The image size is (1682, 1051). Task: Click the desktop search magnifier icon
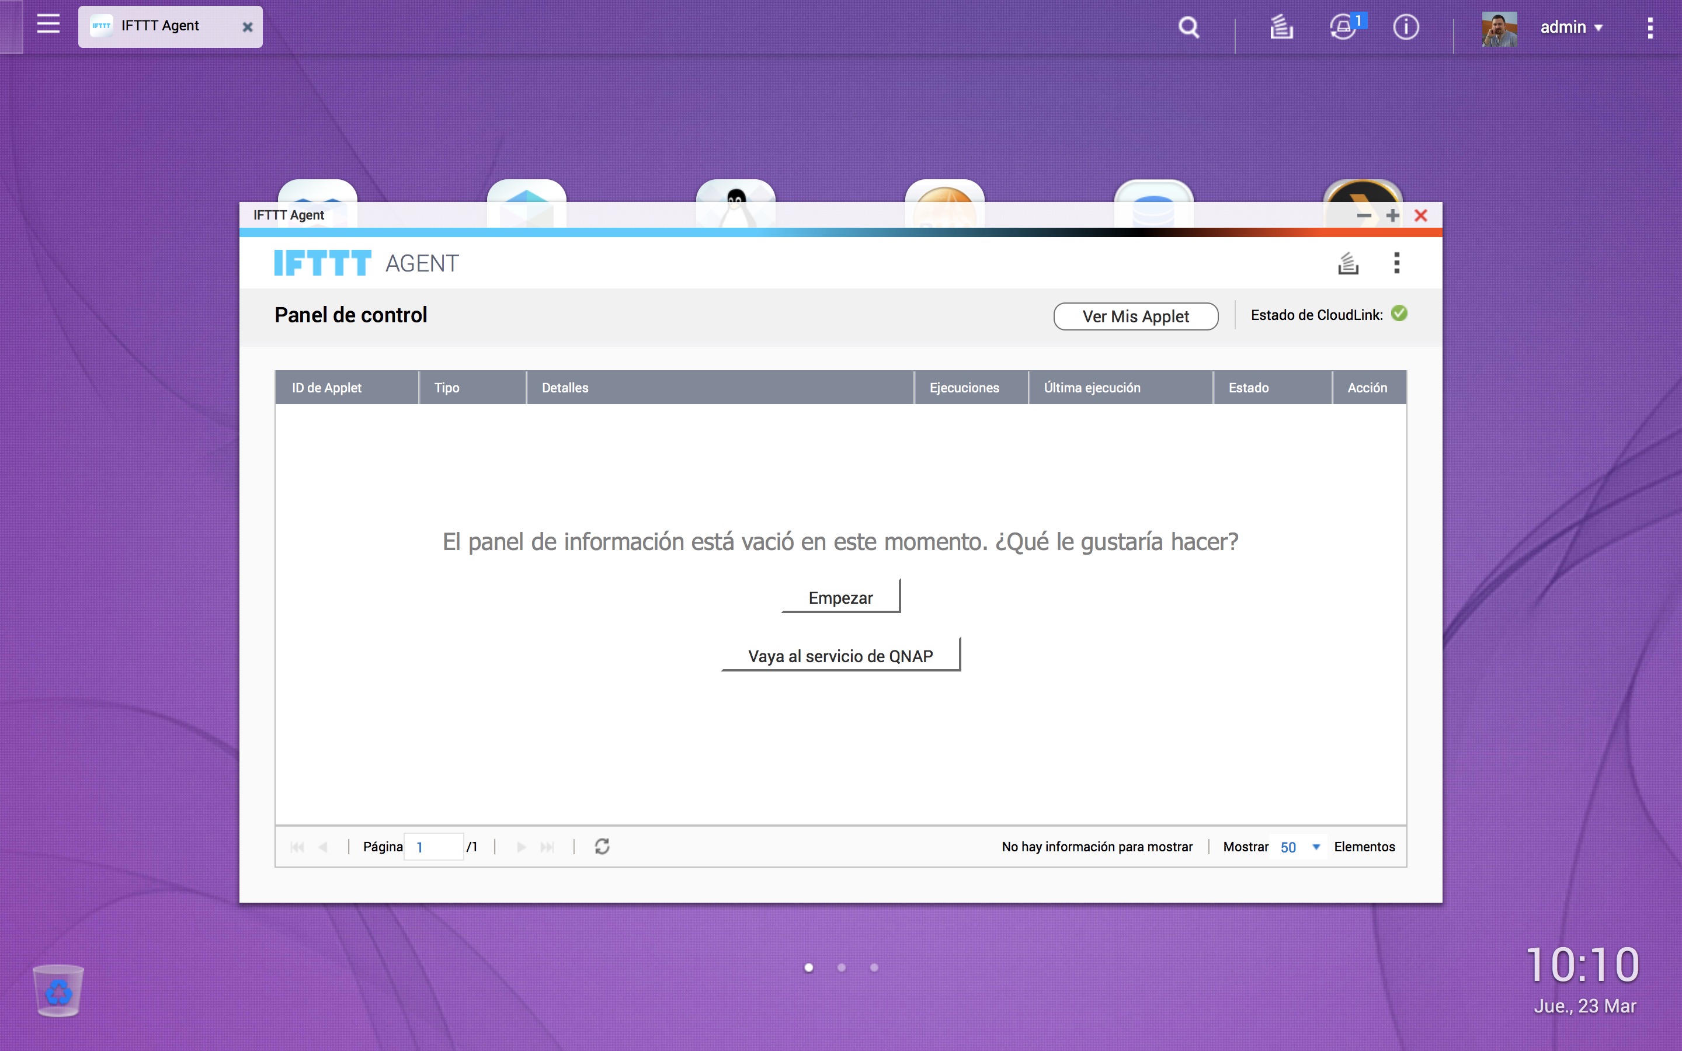(x=1188, y=28)
